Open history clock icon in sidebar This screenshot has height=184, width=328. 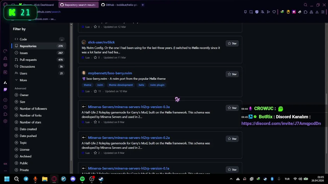tap(5, 107)
